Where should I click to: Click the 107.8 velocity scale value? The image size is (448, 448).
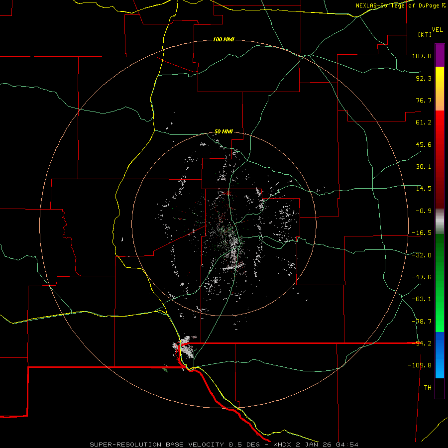coord(422,56)
